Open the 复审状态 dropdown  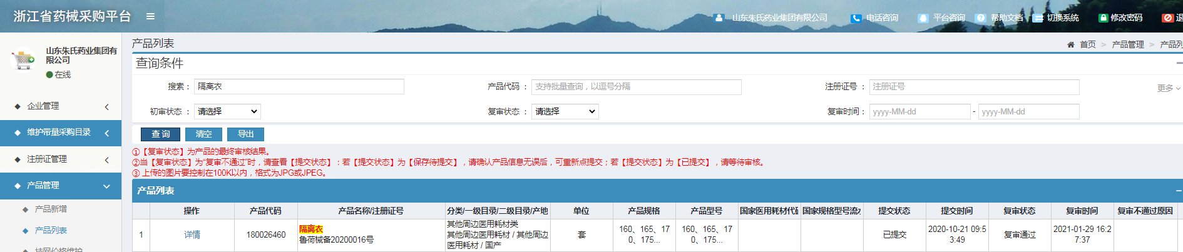[565, 111]
